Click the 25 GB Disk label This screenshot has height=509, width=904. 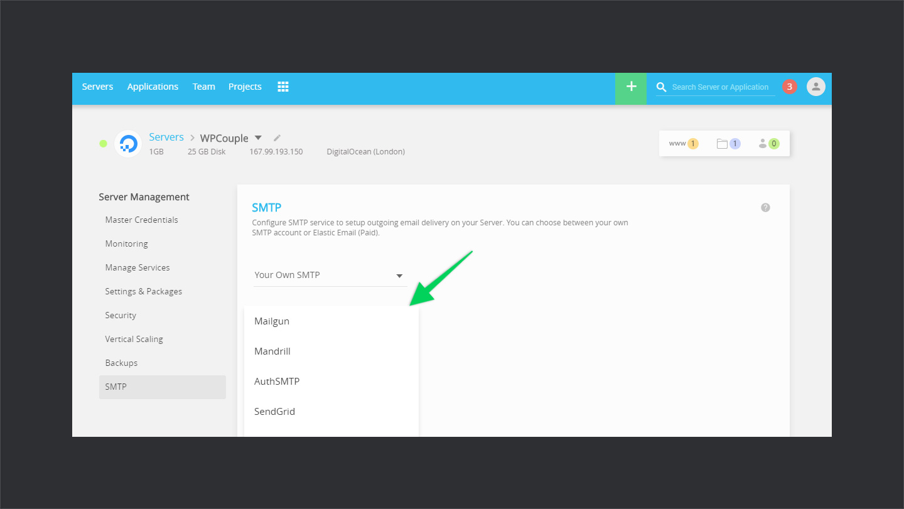pos(207,152)
